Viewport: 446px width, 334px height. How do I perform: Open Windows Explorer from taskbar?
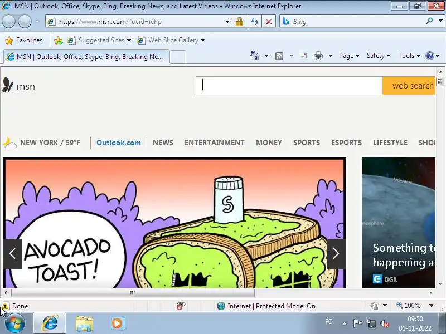(84, 323)
